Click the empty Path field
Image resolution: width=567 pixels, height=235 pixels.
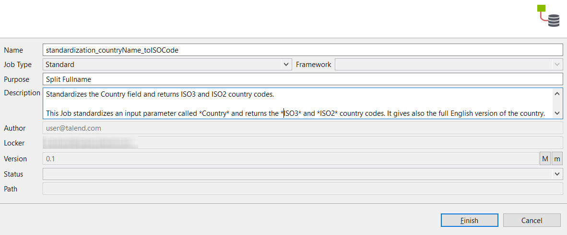tap(302, 189)
